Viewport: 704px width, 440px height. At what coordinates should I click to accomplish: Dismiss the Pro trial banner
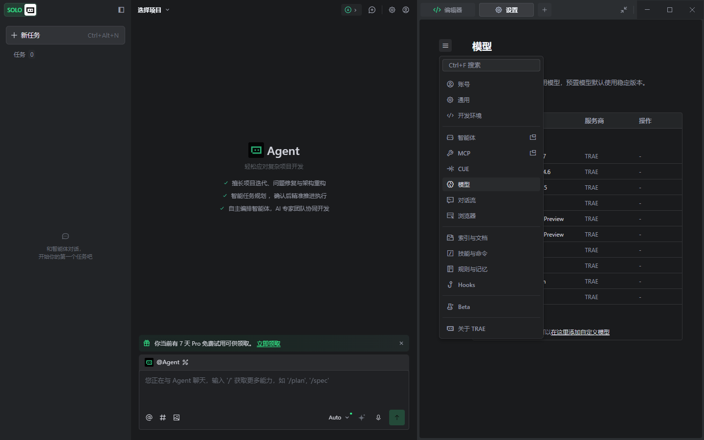tap(401, 343)
